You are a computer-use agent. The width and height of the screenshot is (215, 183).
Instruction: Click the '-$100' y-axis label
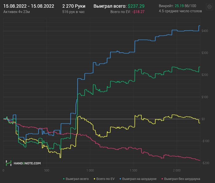pos(205,141)
